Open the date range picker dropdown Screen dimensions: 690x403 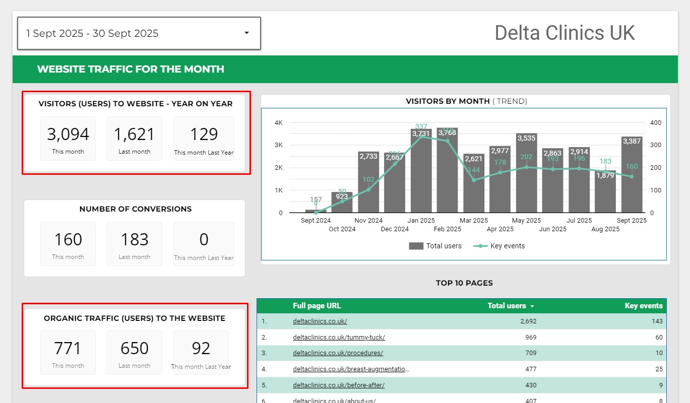pos(139,33)
